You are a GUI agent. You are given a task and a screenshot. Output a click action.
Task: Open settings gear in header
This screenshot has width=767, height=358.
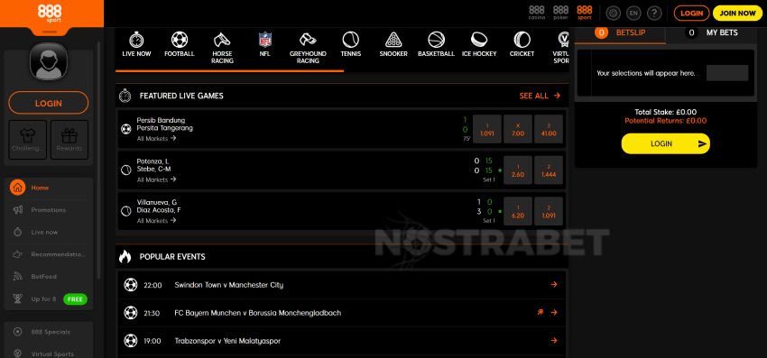point(614,14)
